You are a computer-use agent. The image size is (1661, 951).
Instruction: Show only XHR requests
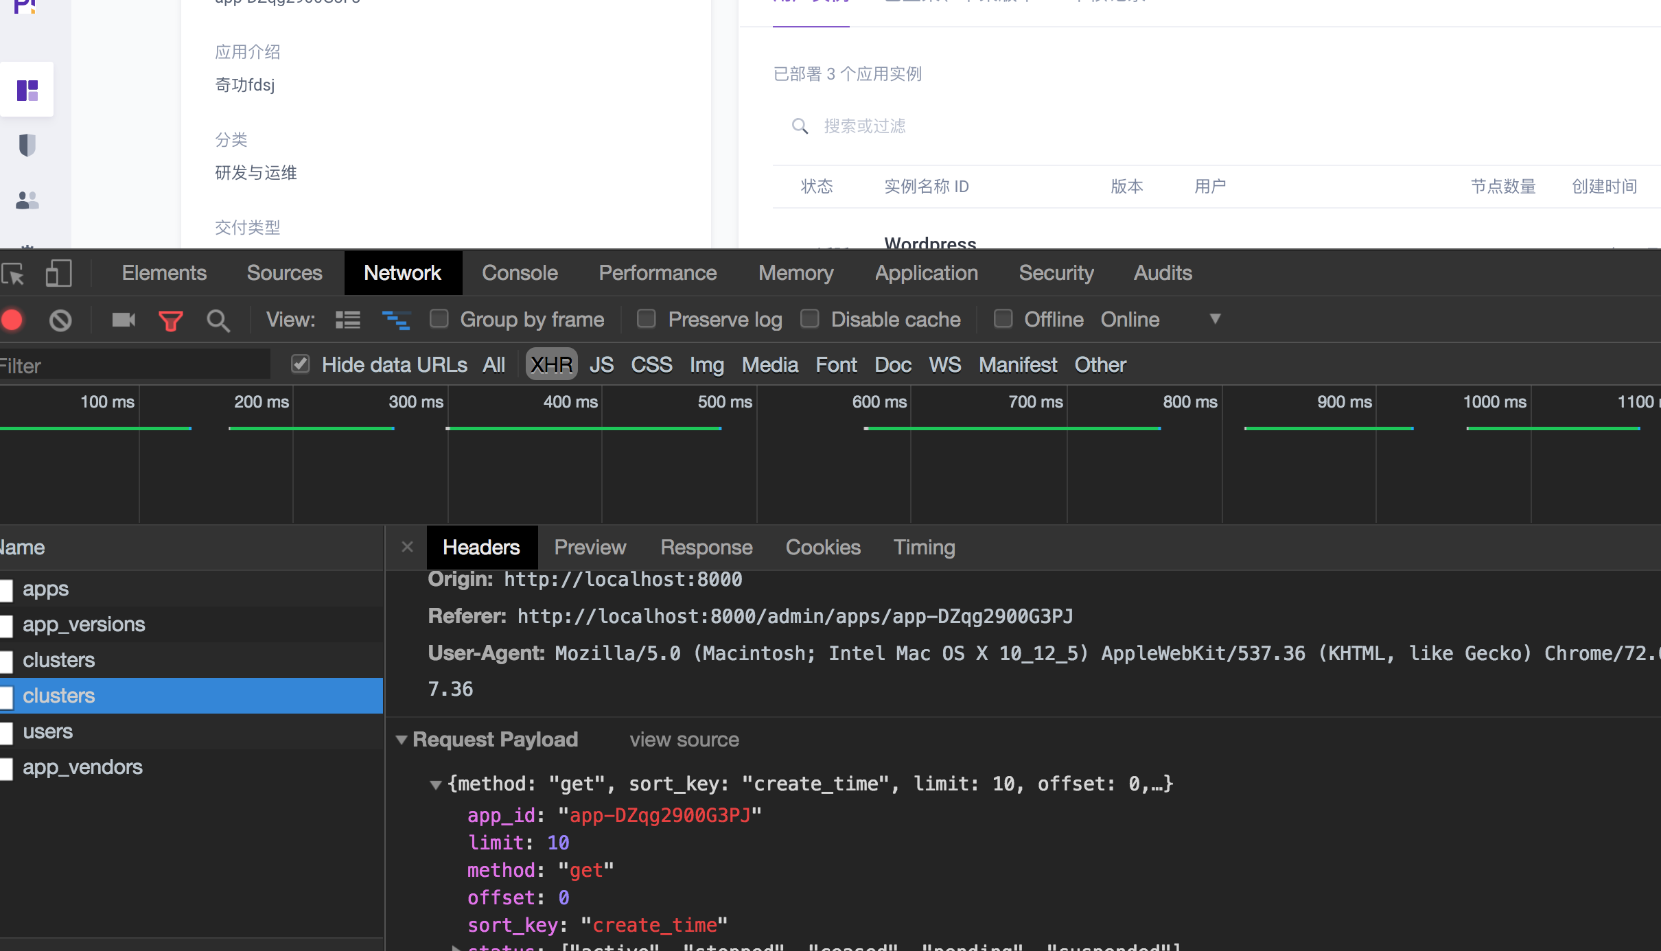[550, 364]
